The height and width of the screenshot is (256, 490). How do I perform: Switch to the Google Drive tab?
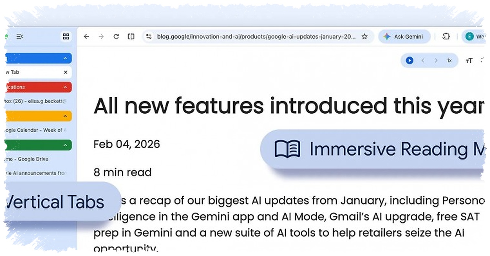(x=31, y=159)
